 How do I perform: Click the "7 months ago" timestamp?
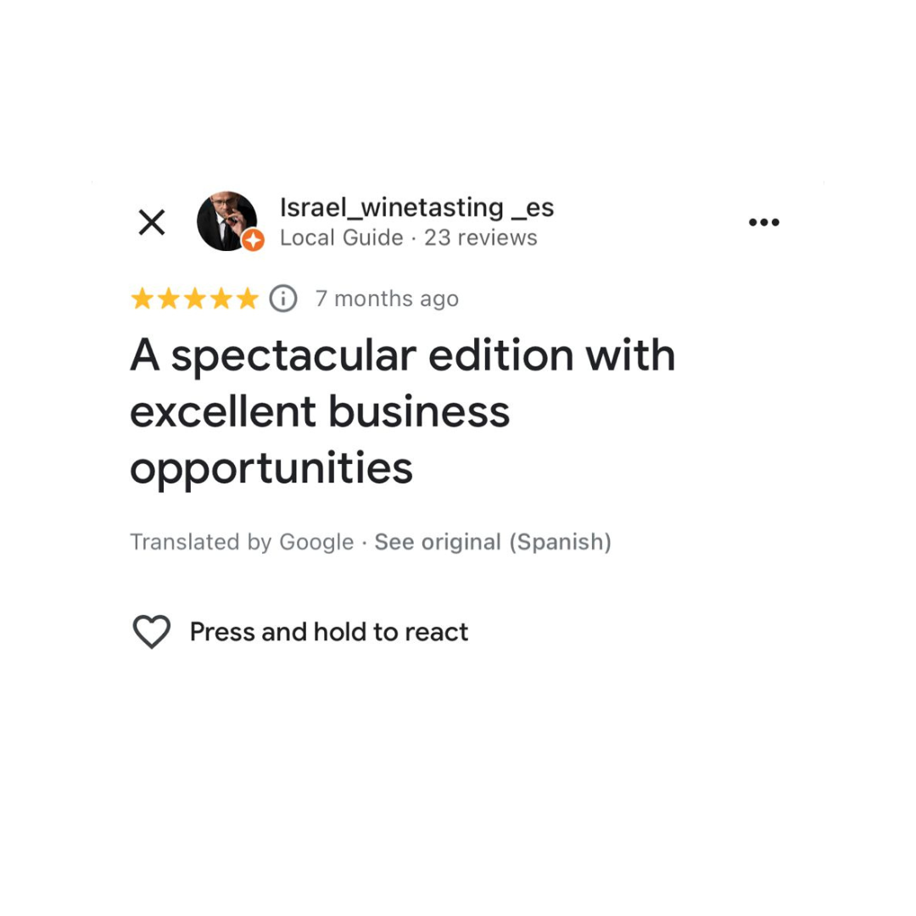[x=387, y=299]
